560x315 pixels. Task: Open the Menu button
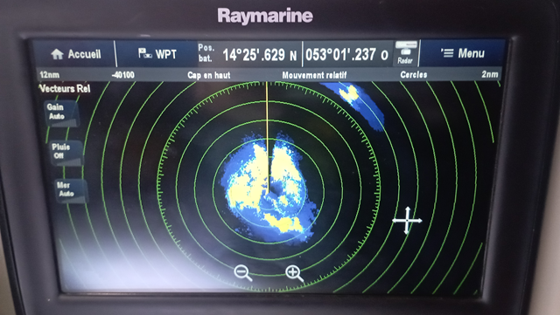click(x=463, y=53)
